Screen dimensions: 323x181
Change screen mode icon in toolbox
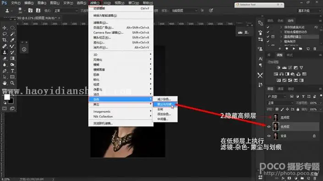(12, 108)
